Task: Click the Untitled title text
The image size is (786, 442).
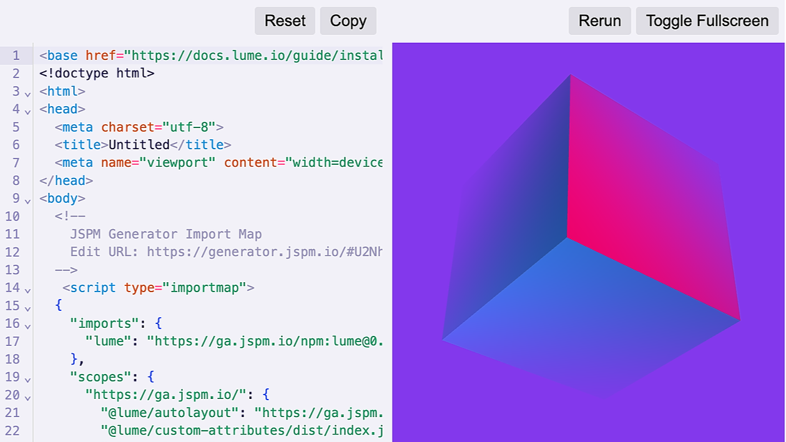Action: (x=137, y=144)
